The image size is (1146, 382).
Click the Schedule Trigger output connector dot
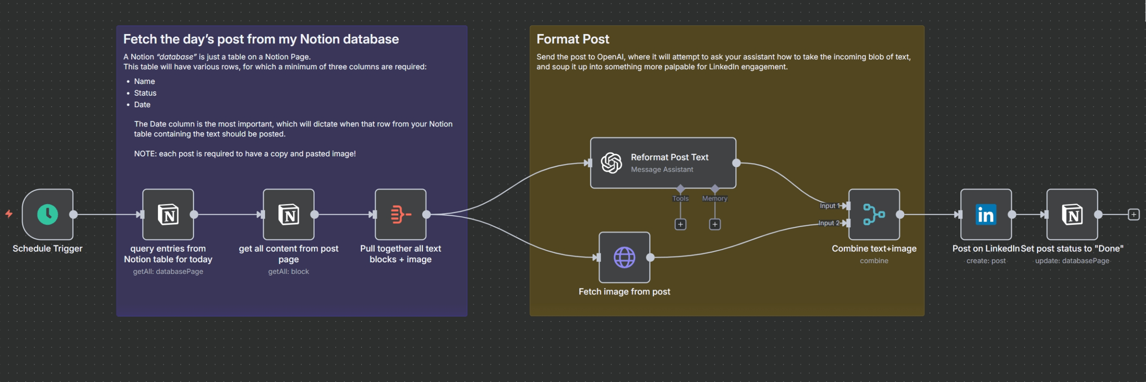tap(73, 214)
